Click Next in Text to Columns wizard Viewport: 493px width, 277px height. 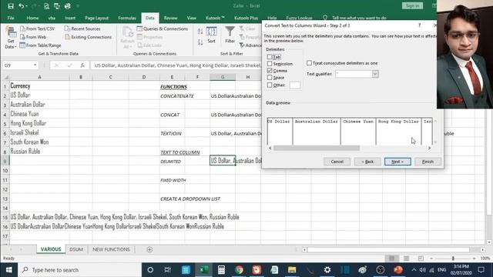pos(397,162)
